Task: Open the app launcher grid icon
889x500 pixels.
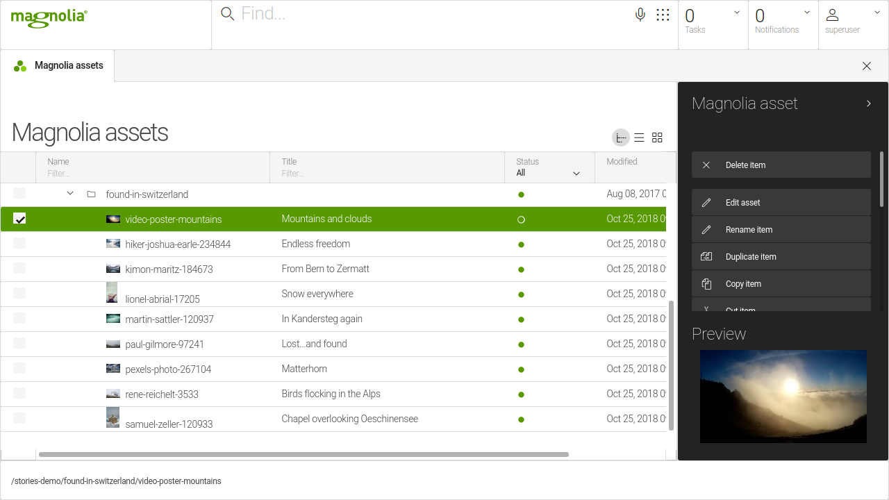Action: (663, 15)
